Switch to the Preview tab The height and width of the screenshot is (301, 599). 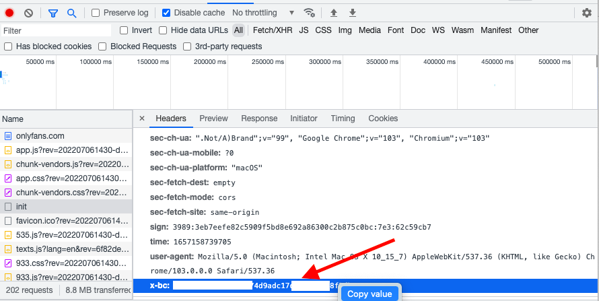tap(213, 119)
